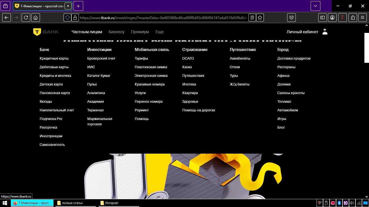Bookmark this page with the star icon
The height and width of the screenshot is (207, 369).
tap(260, 18)
